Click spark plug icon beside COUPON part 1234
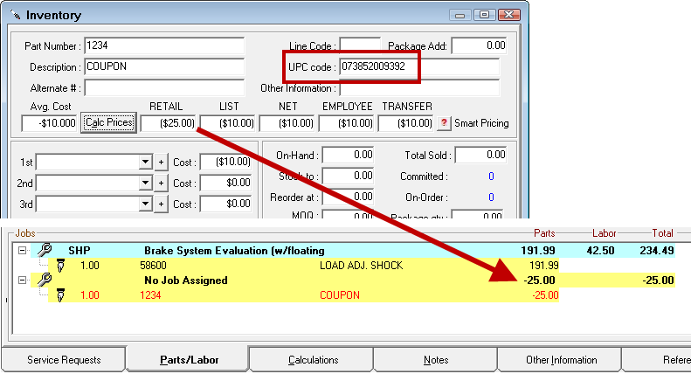 coord(60,295)
